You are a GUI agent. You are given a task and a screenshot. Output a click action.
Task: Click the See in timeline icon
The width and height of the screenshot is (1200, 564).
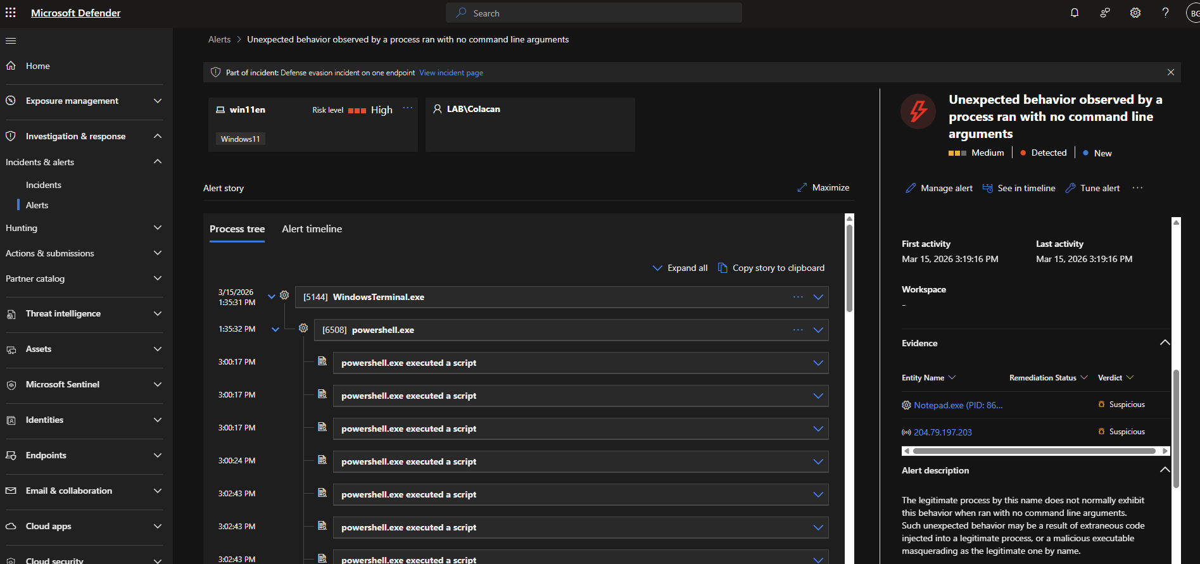(x=987, y=188)
